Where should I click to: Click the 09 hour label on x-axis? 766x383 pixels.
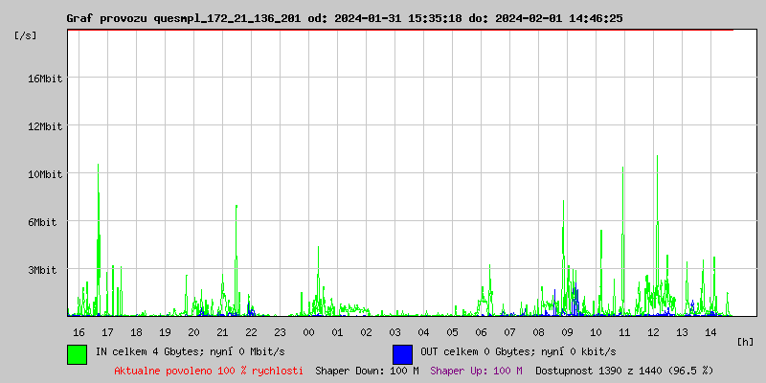[x=567, y=332]
